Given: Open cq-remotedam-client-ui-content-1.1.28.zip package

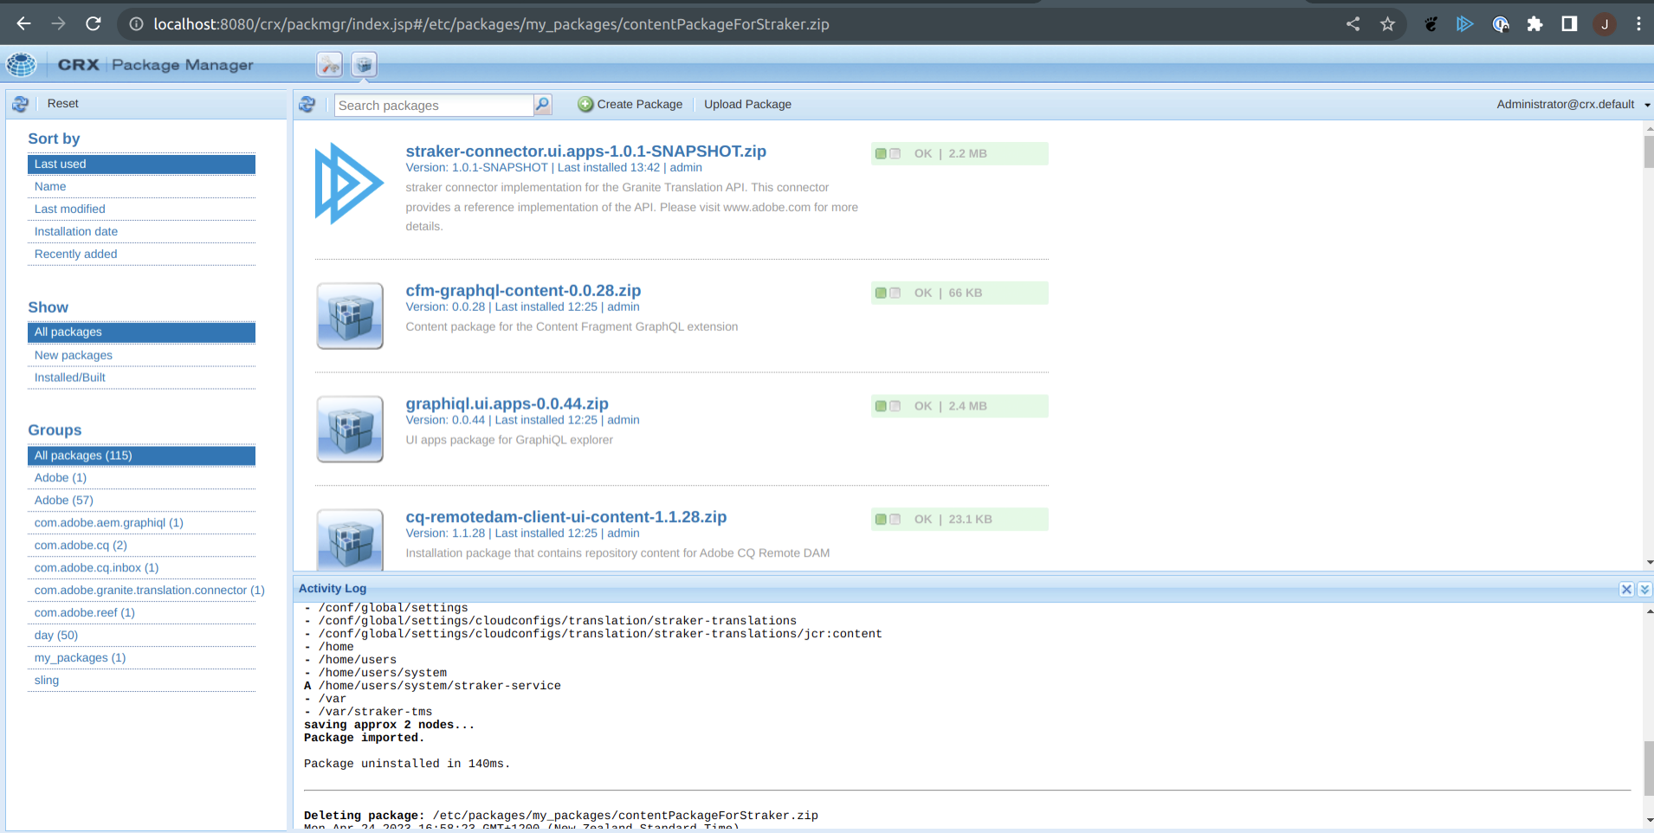Looking at the screenshot, I should point(565,517).
